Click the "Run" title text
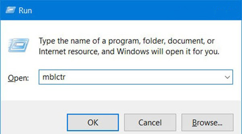 coord(25,11)
